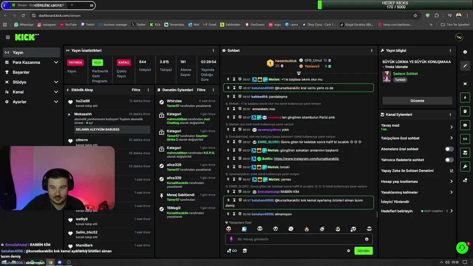This screenshot has height=266, width=473.
Task: Select the angry flaming panda emote
Action: [306, 229]
